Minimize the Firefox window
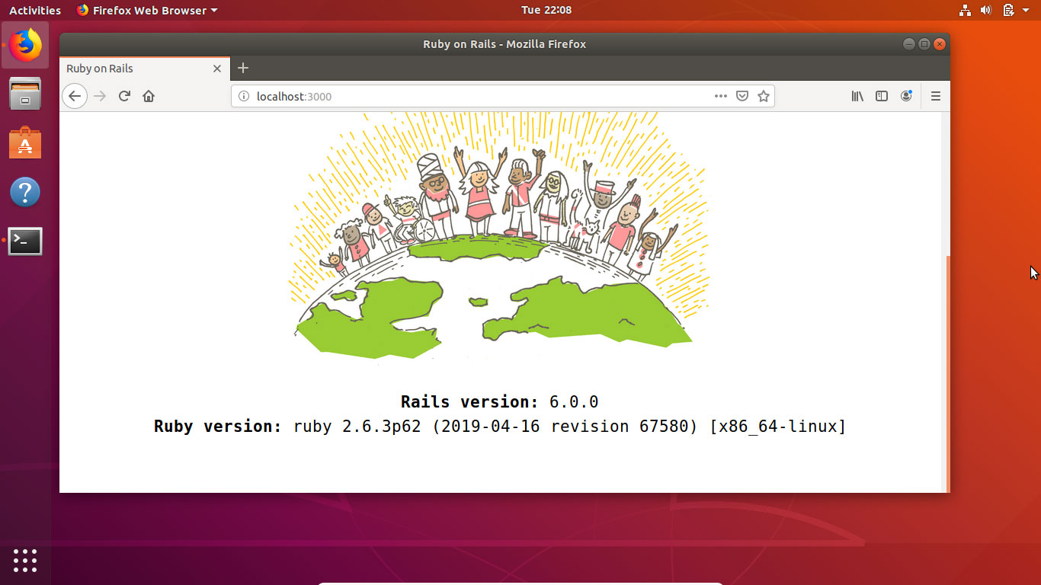The image size is (1041, 585). [x=908, y=43]
